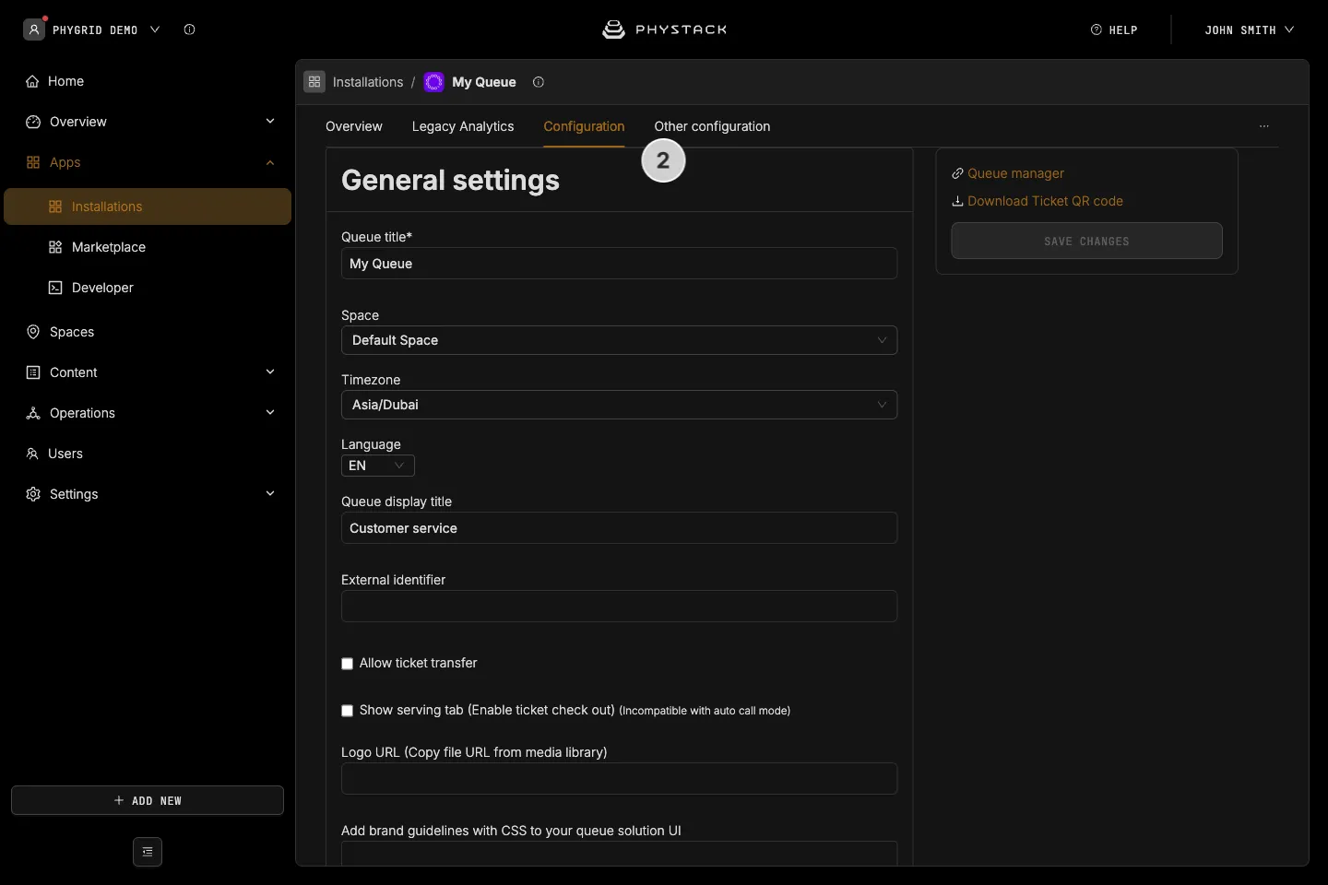The width and height of the screenshot is (1328, 885).
Task: Click the PhyGrid Demo tenant avatar icon
Action: coord(34,29)
